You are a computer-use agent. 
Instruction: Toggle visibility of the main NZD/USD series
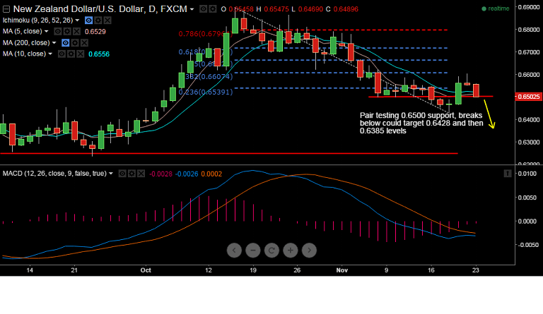point(204,9)
